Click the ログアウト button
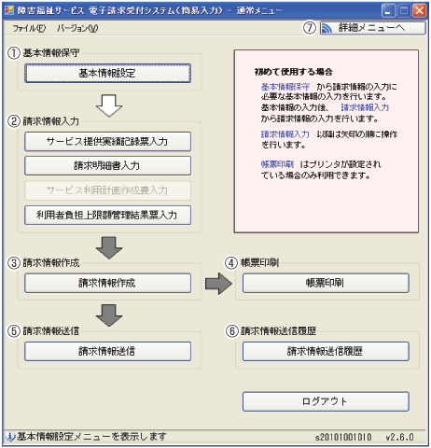 [x=326, y=401]
